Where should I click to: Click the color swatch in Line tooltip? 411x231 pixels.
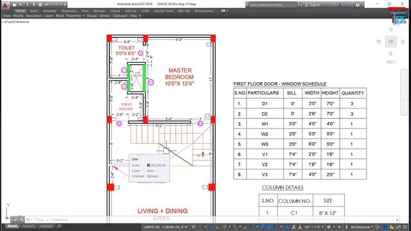[x=148, y=166]
